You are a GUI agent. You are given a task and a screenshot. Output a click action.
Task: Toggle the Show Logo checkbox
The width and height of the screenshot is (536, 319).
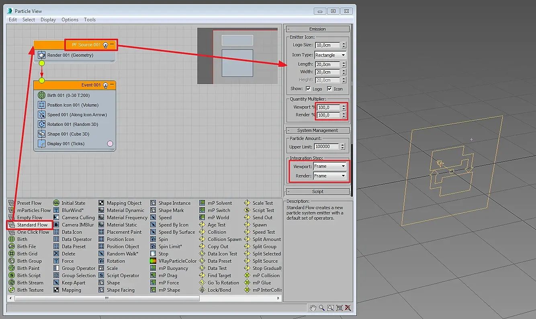click(x=308, y=89)
